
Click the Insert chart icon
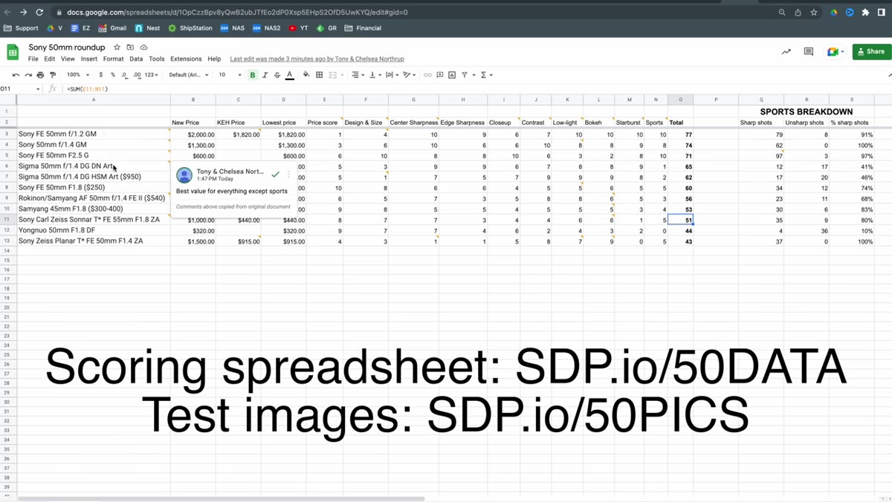click(x=452, y=75)
